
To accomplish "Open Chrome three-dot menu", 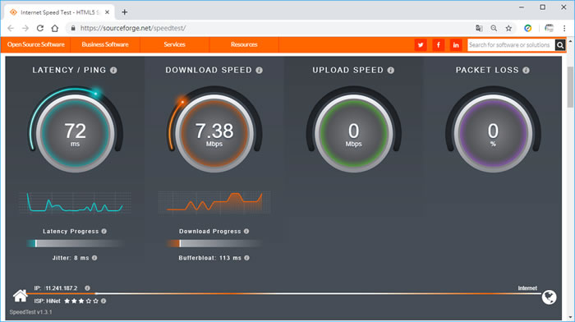I will click(564, 28).
